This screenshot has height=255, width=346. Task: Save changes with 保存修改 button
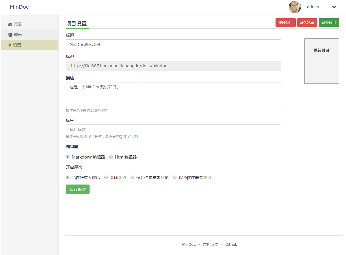78,189
